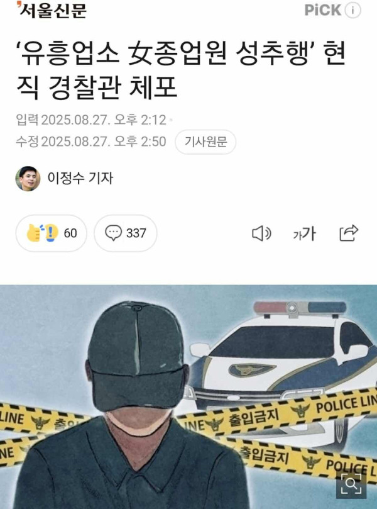Click the reaction count 60
Screen dimensions: 377x509
click(70, 233)
